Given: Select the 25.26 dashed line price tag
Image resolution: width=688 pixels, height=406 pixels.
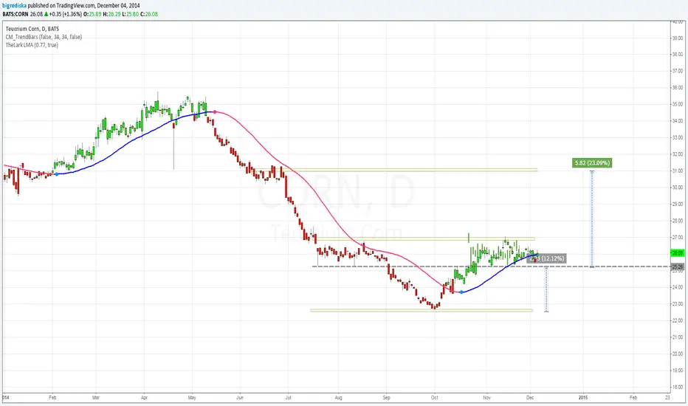Looking at the screenshot, I should pyautogui.click(x=678, y=266).
